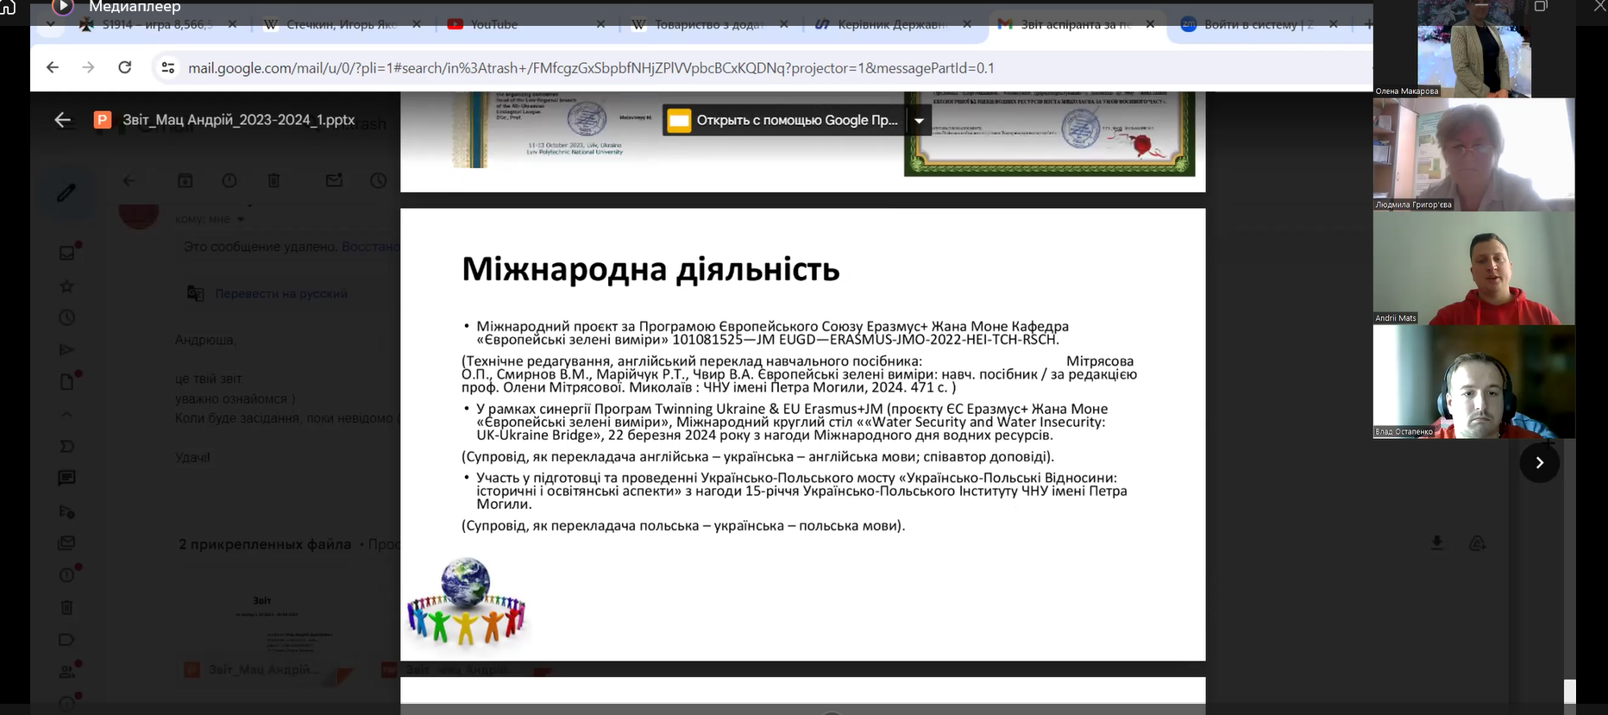Open tab search chevron at tab strip start

coord(51,25)
